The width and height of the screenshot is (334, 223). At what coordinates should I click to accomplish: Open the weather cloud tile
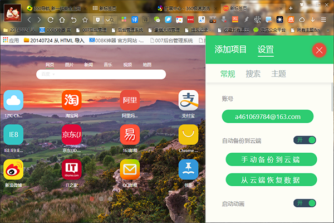(x=13, y=100)
